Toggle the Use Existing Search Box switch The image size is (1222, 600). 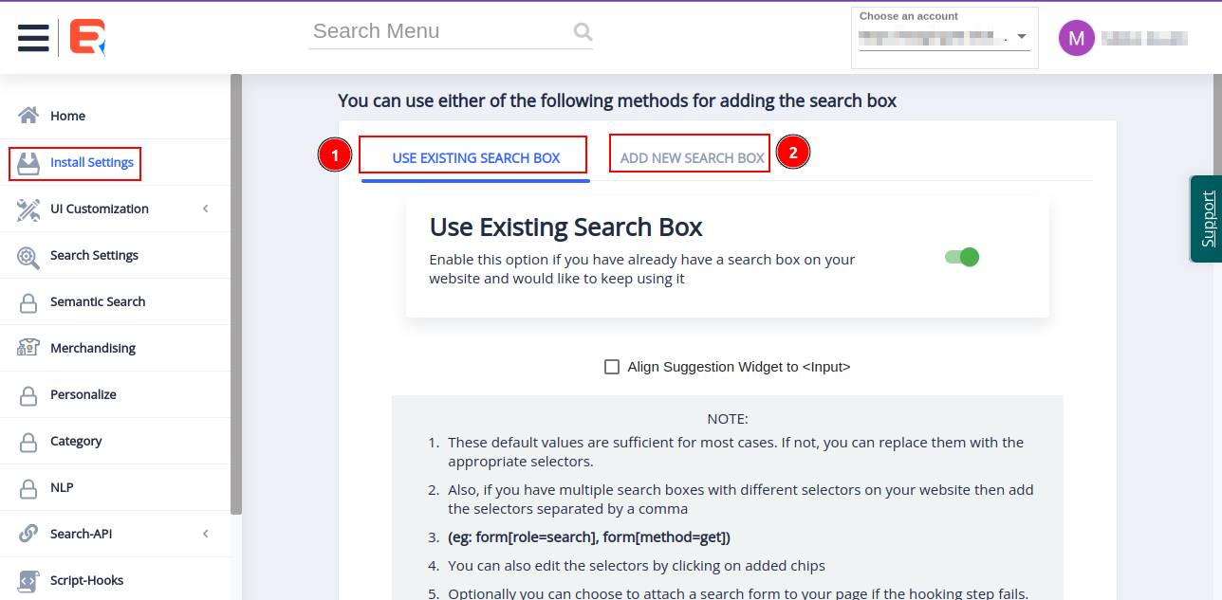click(x=961, y=257)
